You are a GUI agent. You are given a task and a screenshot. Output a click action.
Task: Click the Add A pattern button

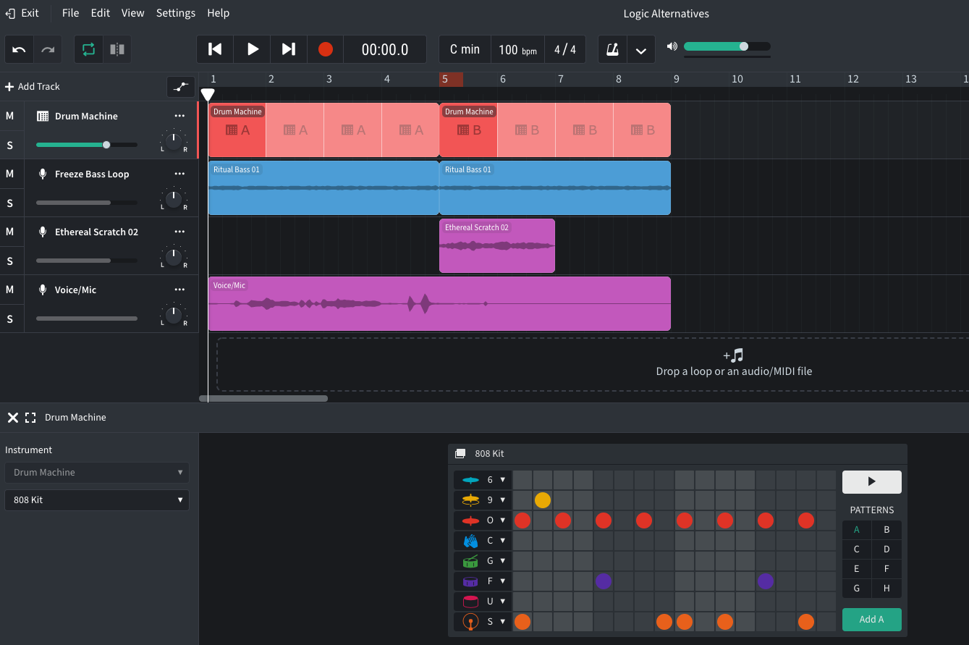871,619
